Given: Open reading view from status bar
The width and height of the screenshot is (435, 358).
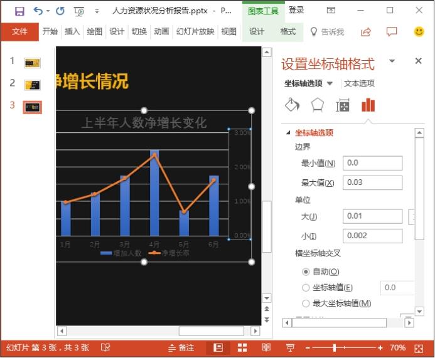Looking at the screenshot, I should pyautogui.click(x=266, y=347).
